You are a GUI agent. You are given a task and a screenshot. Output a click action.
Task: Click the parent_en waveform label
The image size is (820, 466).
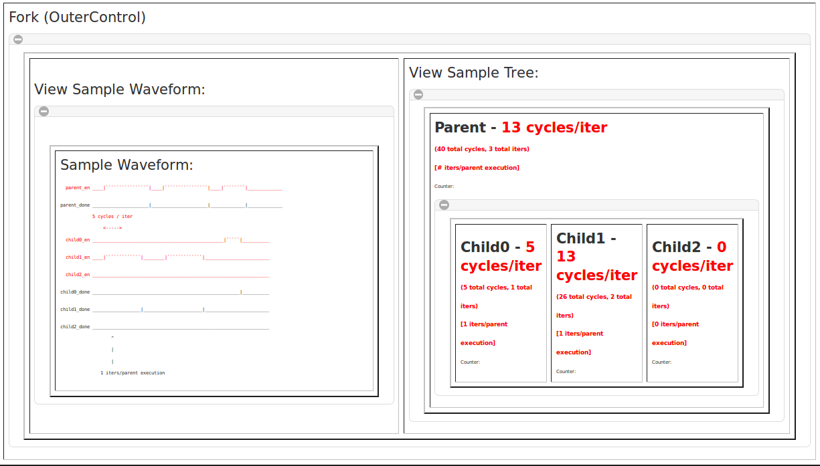pyautogui.click(x=78, y=188)
